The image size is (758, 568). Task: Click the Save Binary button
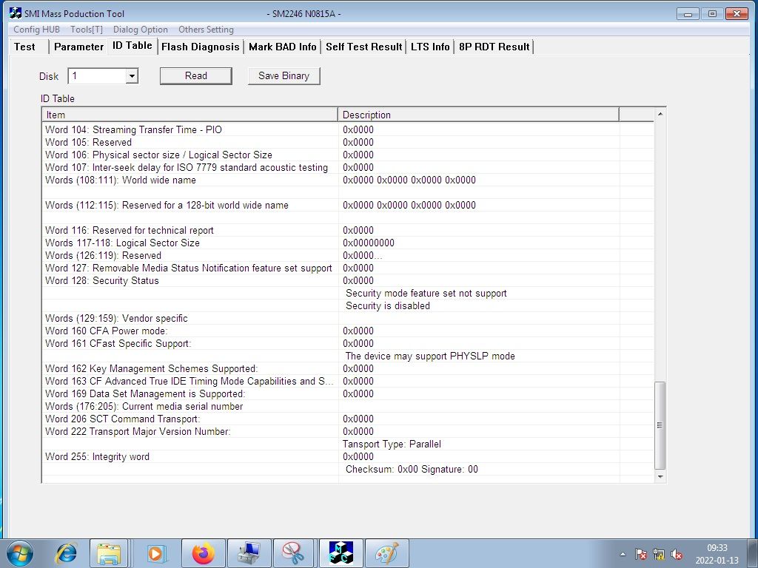click(284, 76)
